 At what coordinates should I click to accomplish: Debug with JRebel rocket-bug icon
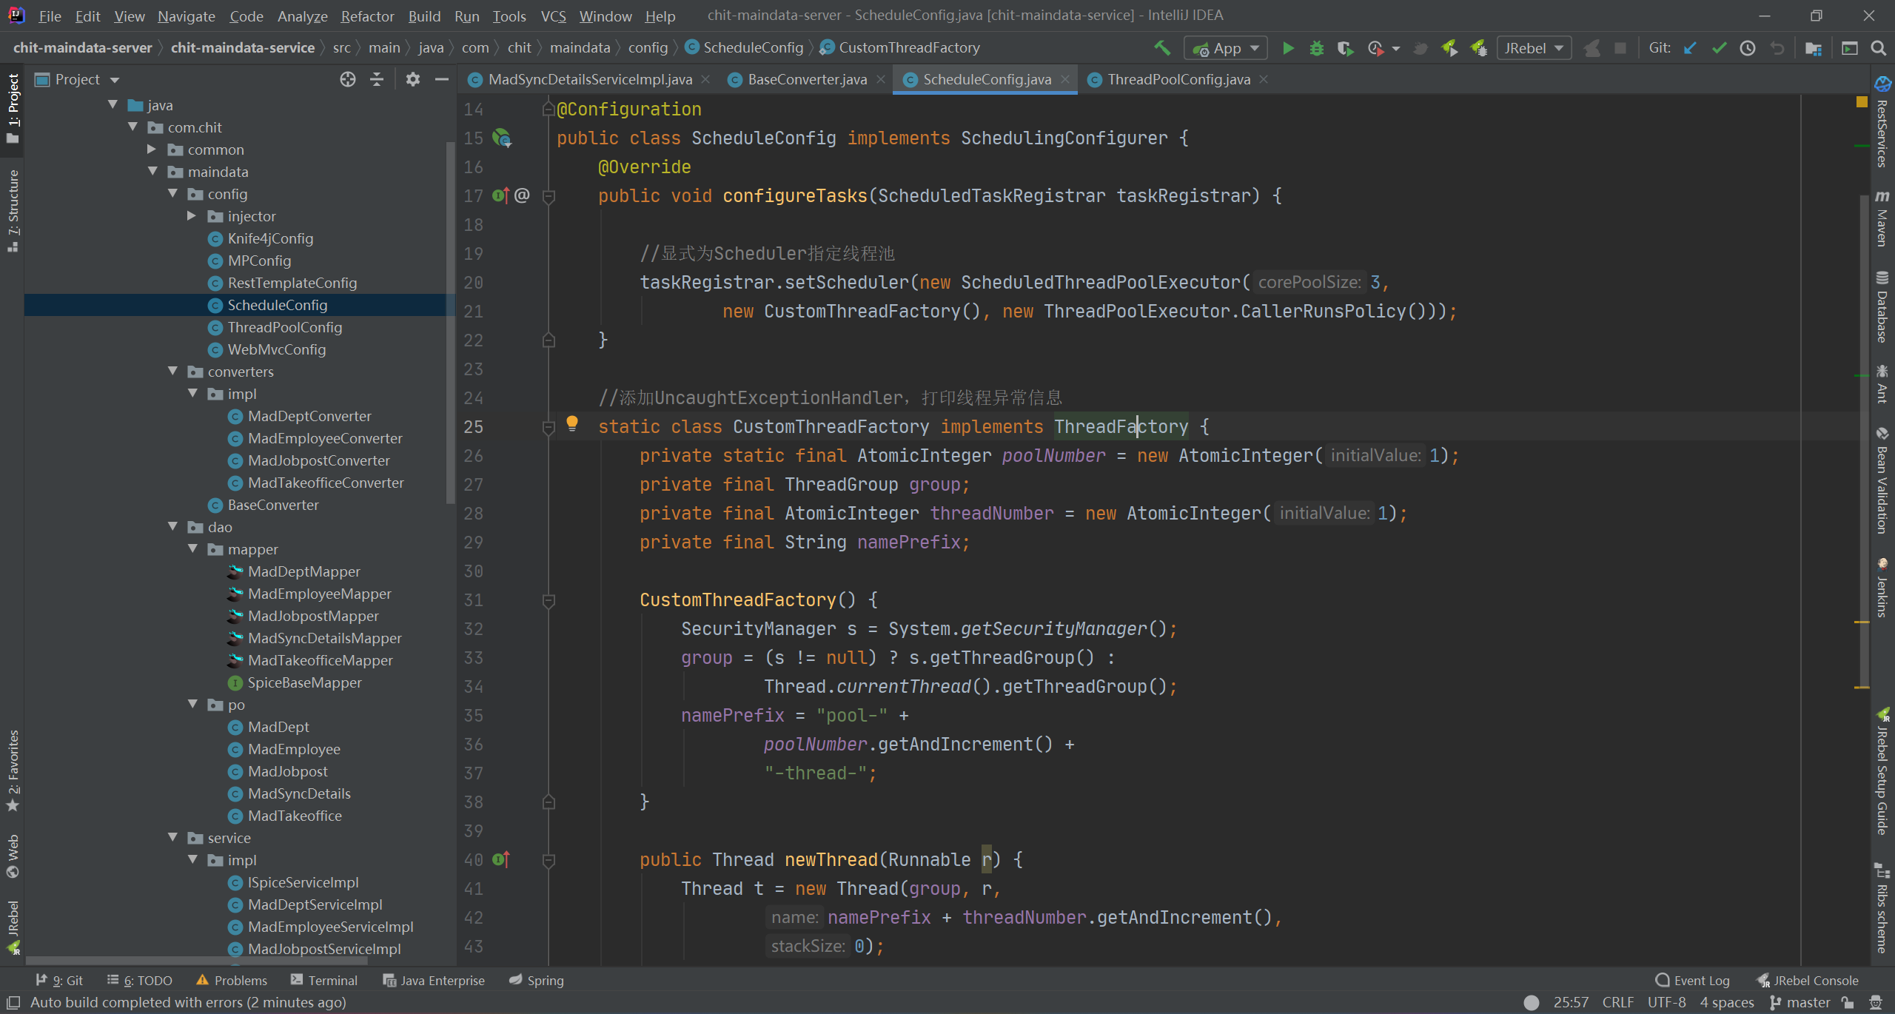tap(1479, 48)
